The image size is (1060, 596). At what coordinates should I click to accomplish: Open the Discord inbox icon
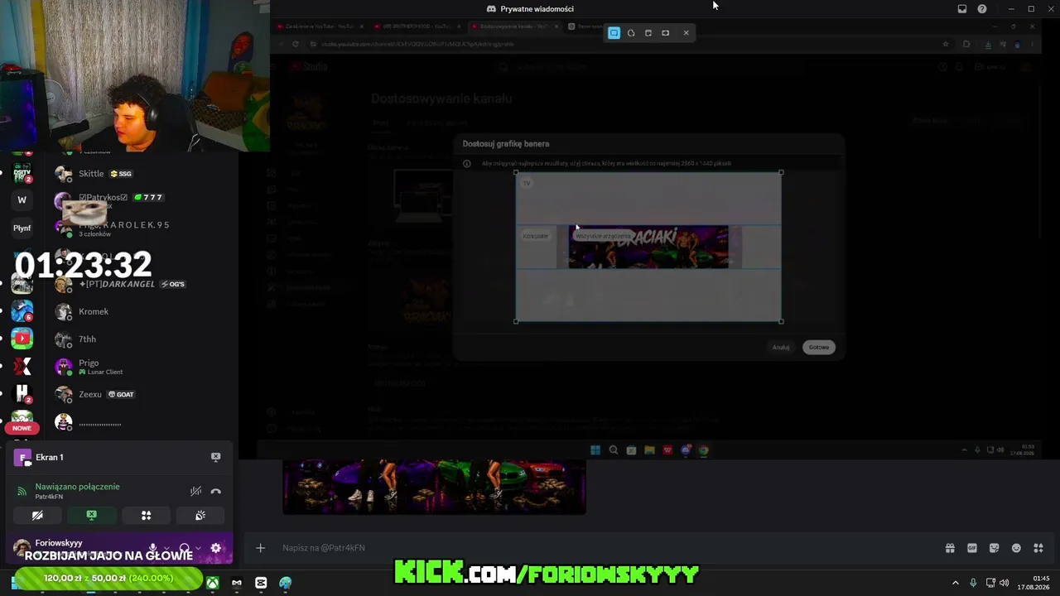[x=962, y=9]
